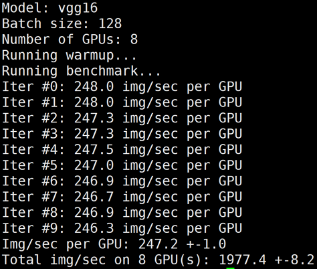Click the 1977.4 total value

[243, 260]
